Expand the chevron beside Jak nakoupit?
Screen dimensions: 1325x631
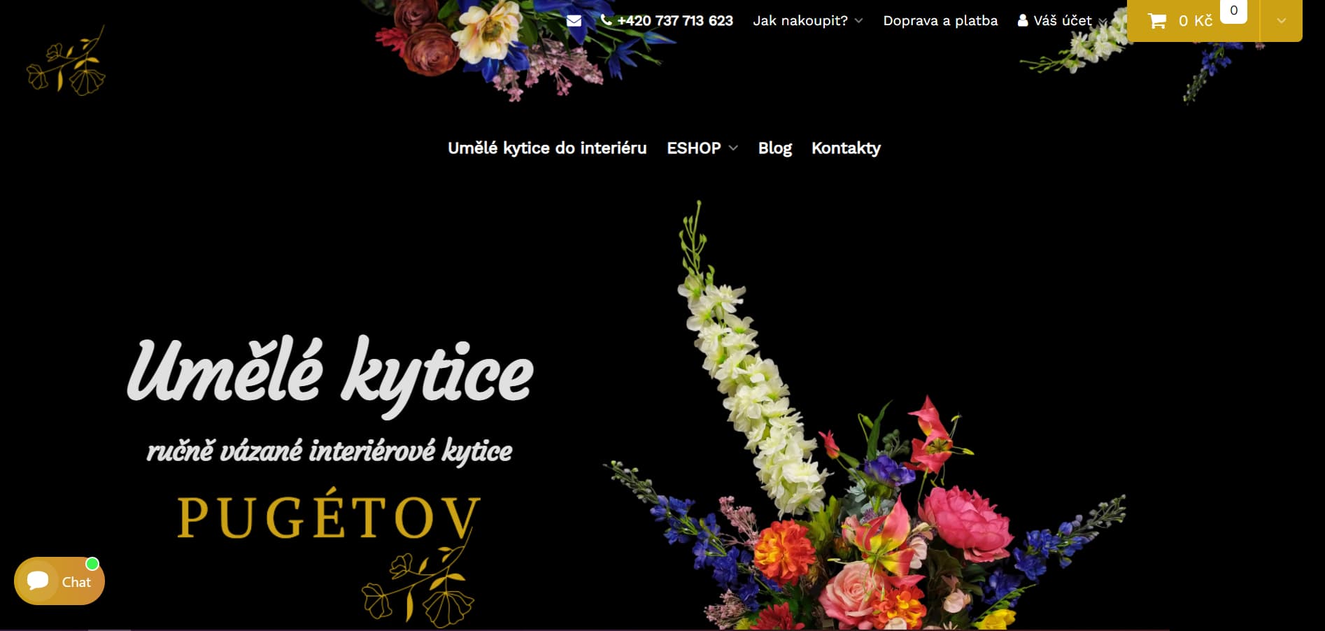point(858,21)
